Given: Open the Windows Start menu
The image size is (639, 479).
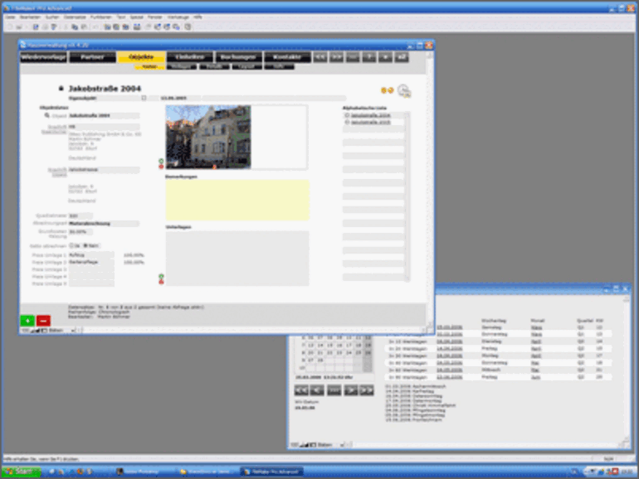Looking at the screenshot, I should (22, 472).
